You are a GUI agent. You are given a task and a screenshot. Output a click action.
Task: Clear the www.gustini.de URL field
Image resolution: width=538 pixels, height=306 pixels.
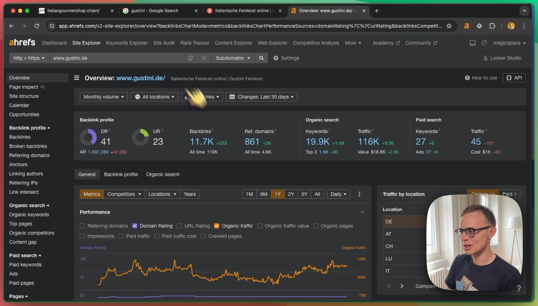pos(204,58)
